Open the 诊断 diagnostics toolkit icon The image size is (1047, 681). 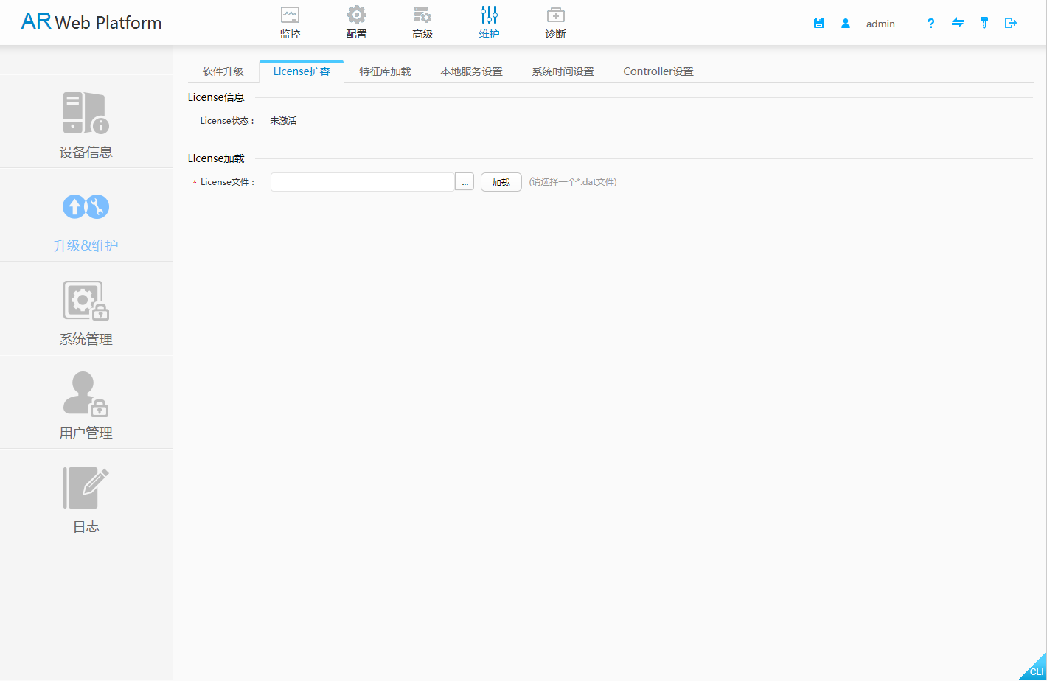[555, 15]
